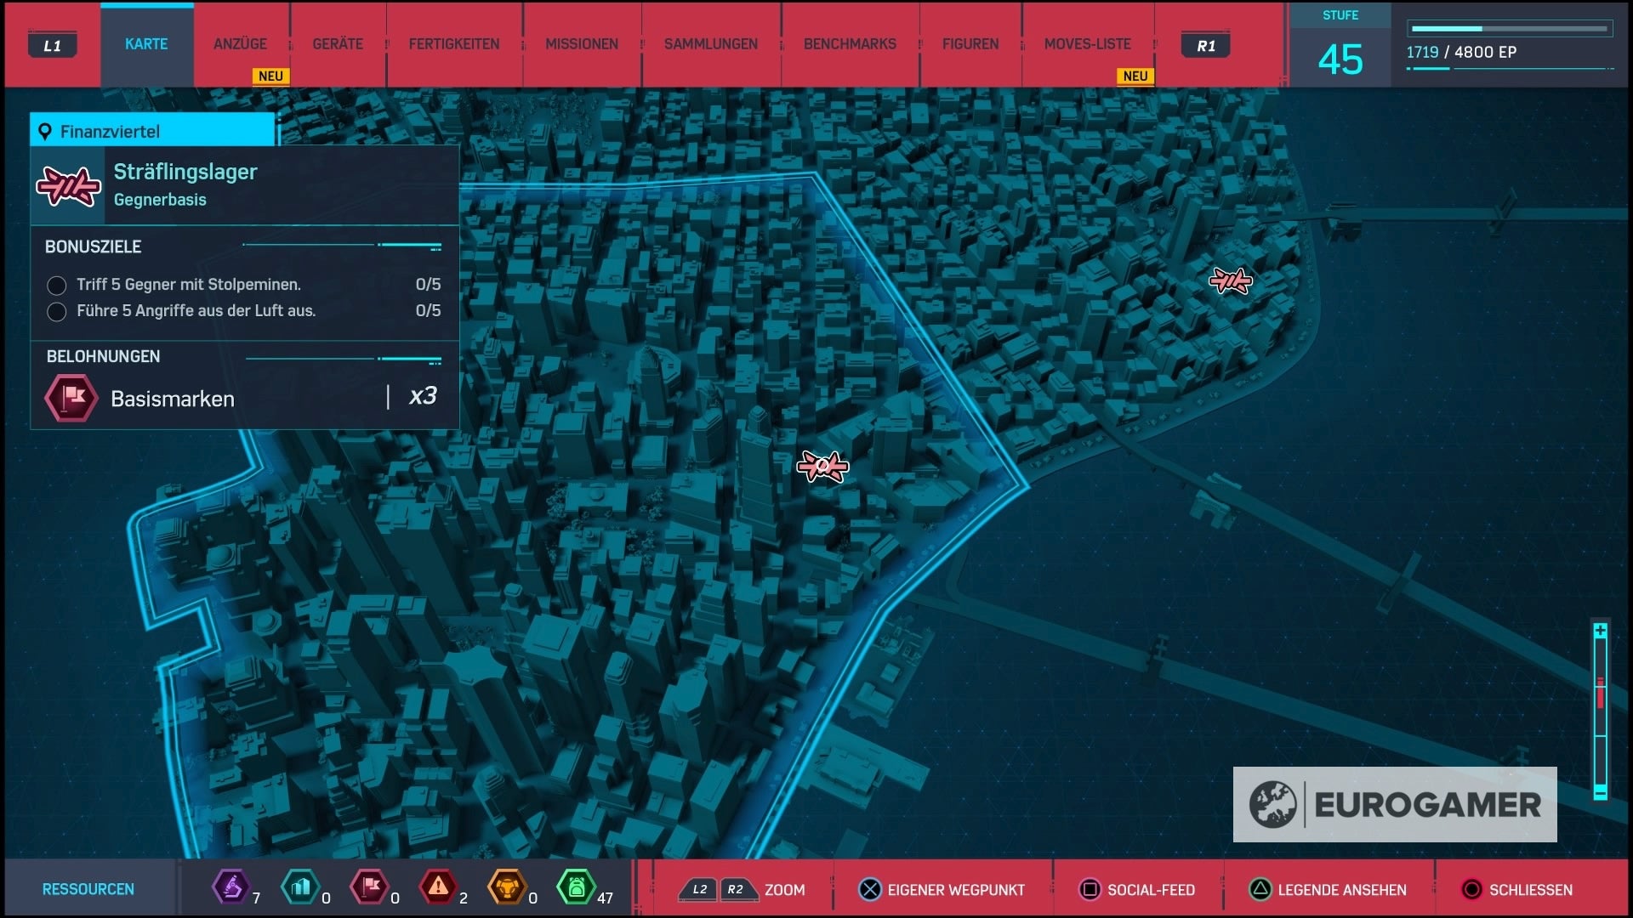1633x918 pixels.
Task: Click the backpack token count 47
Action: coord(605,898)
